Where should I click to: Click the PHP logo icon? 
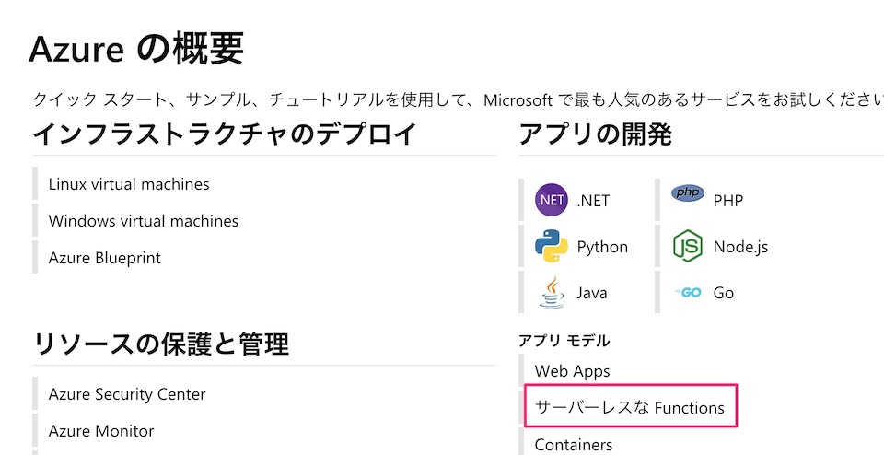688,193
